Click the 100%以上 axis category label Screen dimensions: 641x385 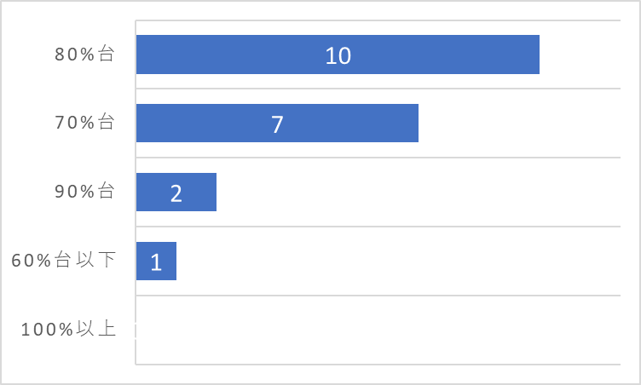click(x=68, y=329)
